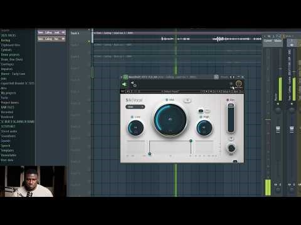Toggle the High band on/off

click(x=201, y=117)
